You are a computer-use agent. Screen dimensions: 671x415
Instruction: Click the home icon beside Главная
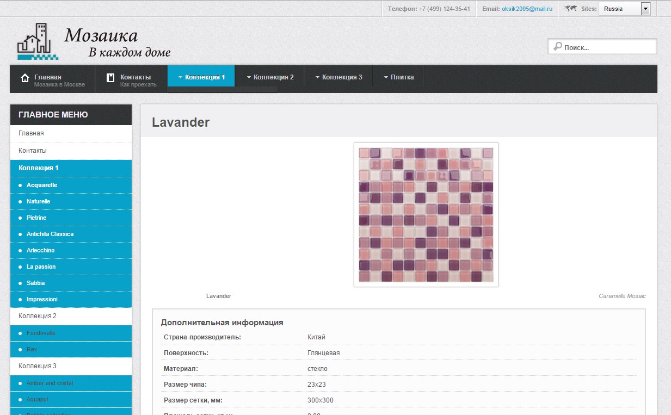(x=24, y=78)
